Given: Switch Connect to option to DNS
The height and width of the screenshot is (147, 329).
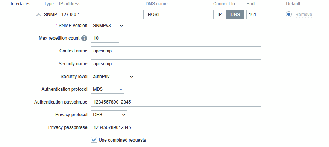Looking at the screenshot, I should click(235, 15).
